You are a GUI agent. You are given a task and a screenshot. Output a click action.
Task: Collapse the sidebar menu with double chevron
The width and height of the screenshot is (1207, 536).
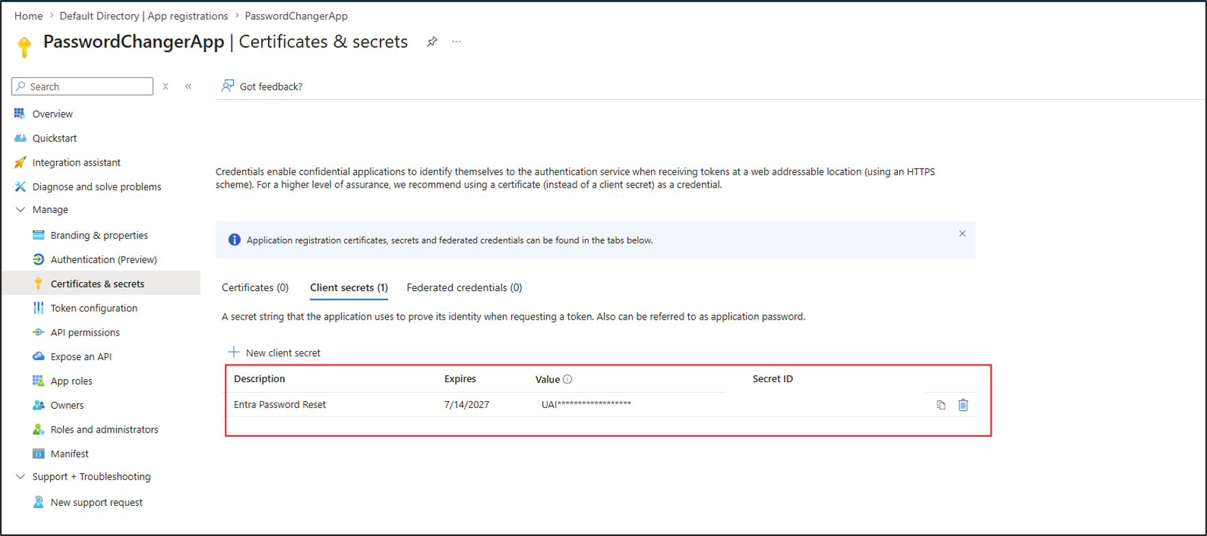pyautogui.click(x=188, y=87)
